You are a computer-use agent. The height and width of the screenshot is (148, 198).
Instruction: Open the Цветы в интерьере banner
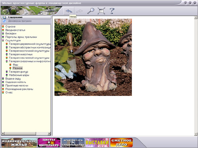coord(49,142)
